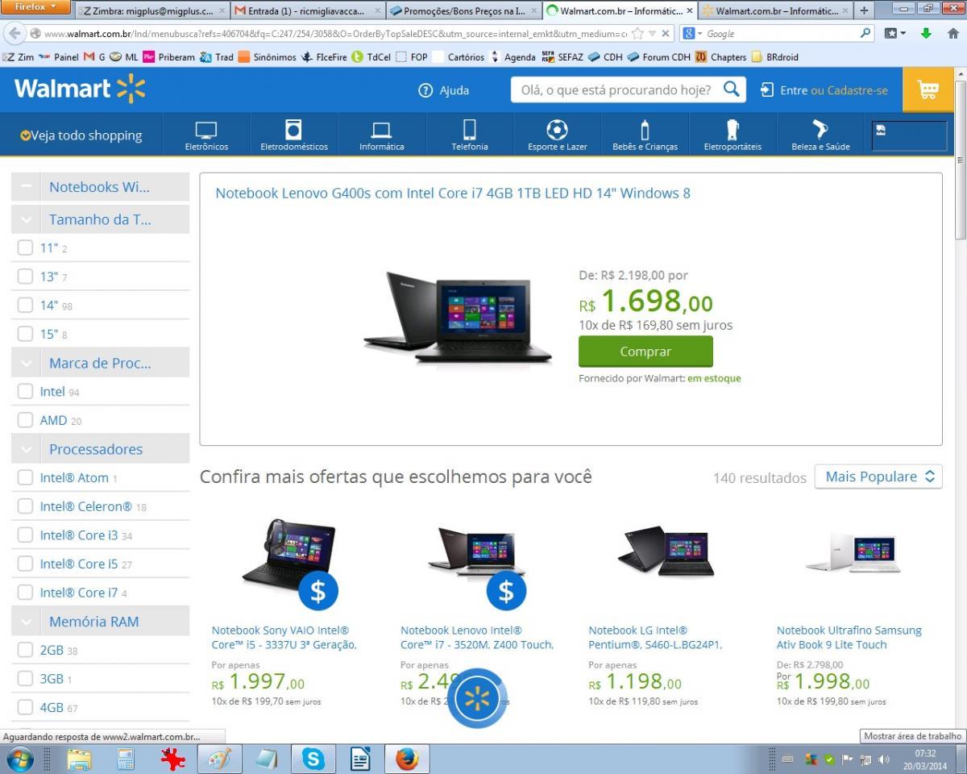This screenshot has height=774, width=967.
Task: Switch to Promoções/Bons Preços tab
Action: (x=463, y=10)
